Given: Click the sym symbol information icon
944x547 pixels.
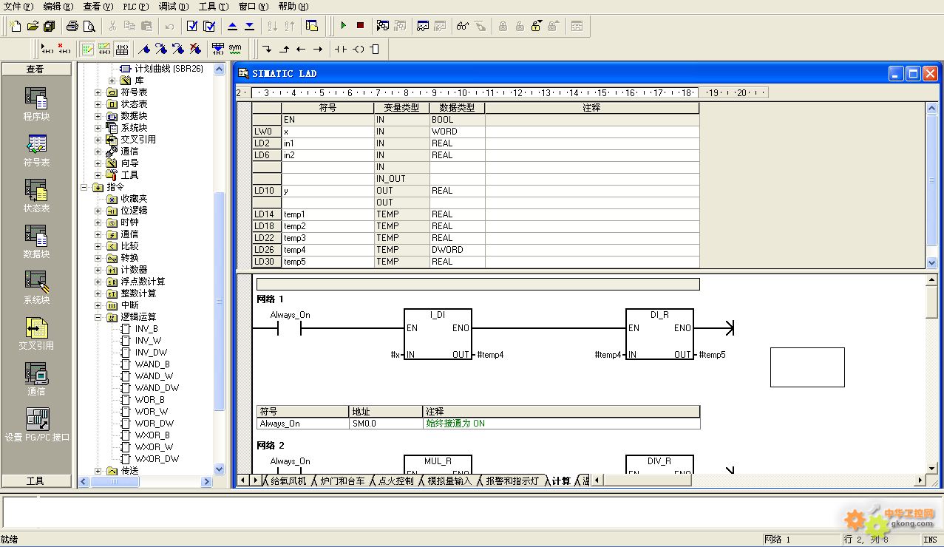Looking at the screenshot, I should click(x=235, y=50).
